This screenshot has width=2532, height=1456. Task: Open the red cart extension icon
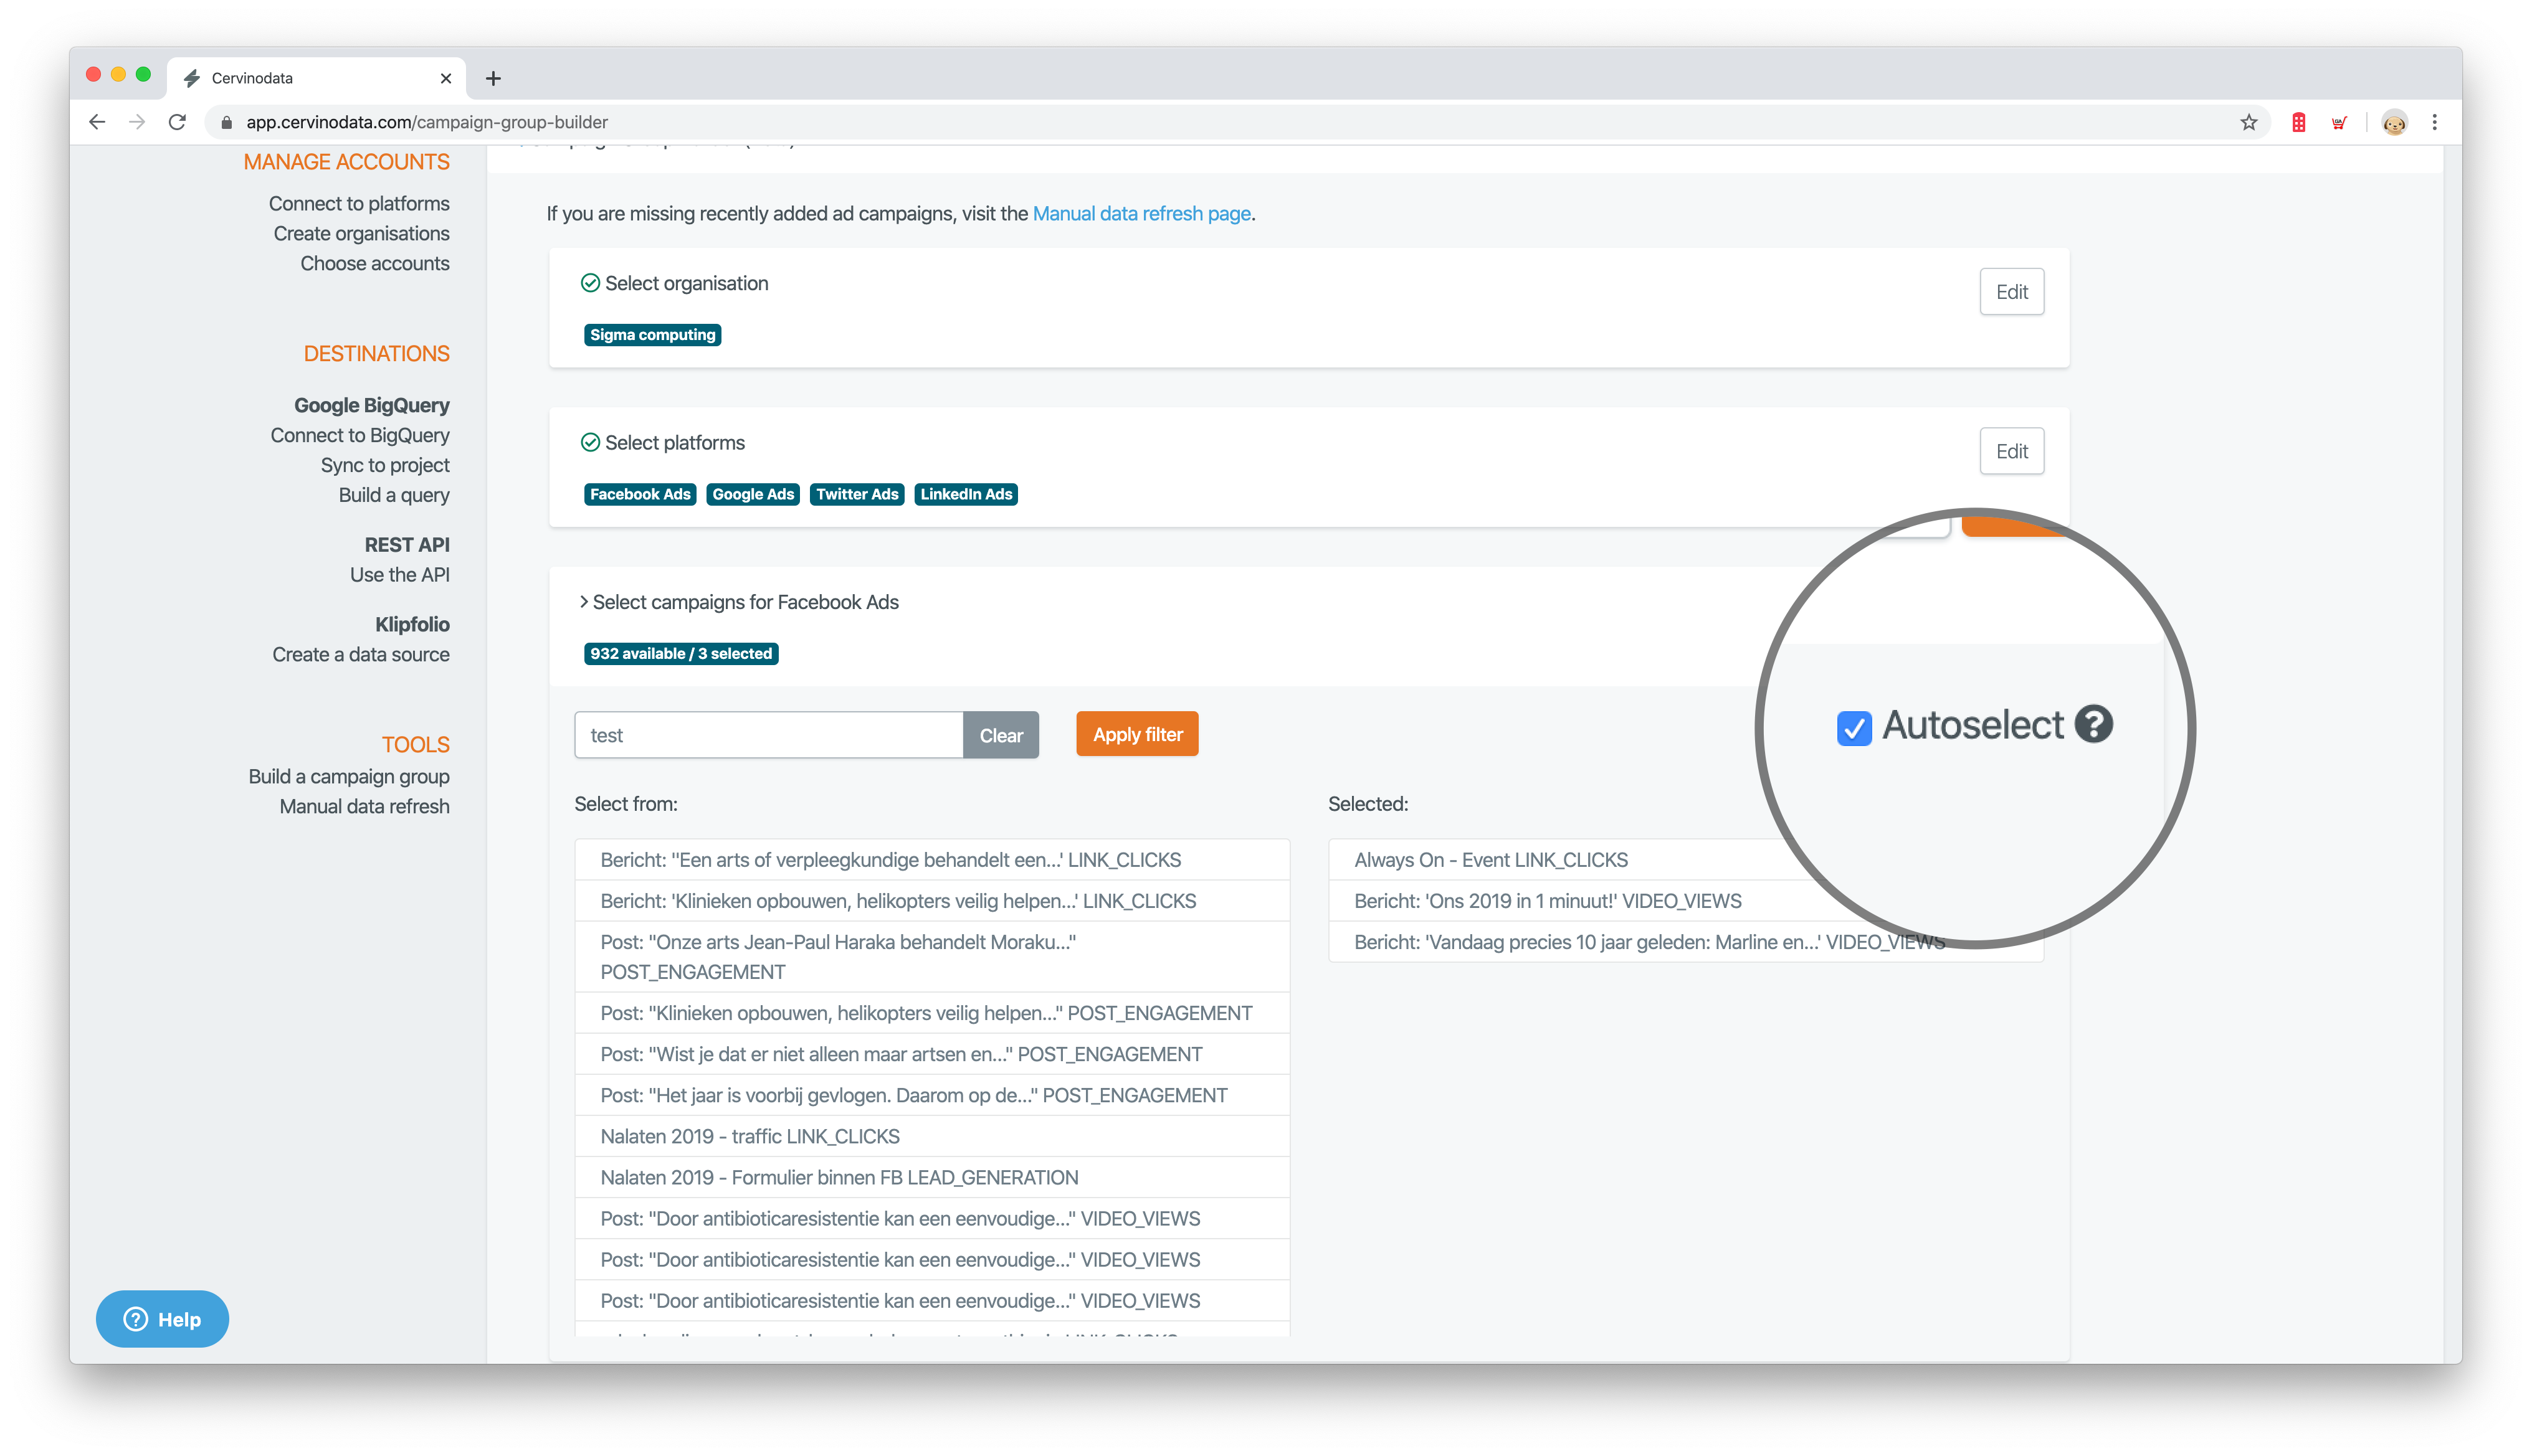[x=2338, y=122]
